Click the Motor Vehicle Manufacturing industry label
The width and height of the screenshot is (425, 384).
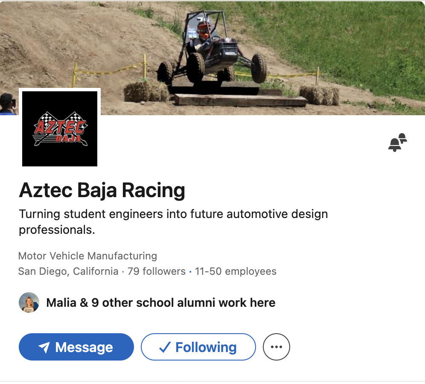[x=87, y=256]
